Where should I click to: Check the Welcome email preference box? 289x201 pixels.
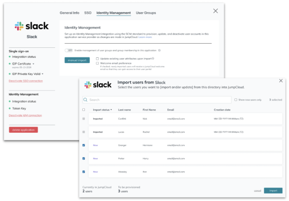coord(97,63)
